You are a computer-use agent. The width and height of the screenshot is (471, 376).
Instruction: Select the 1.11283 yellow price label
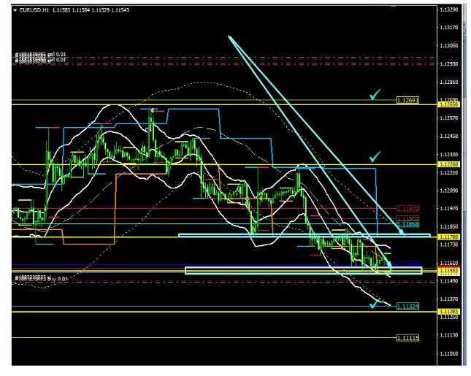tap(447, 312)
